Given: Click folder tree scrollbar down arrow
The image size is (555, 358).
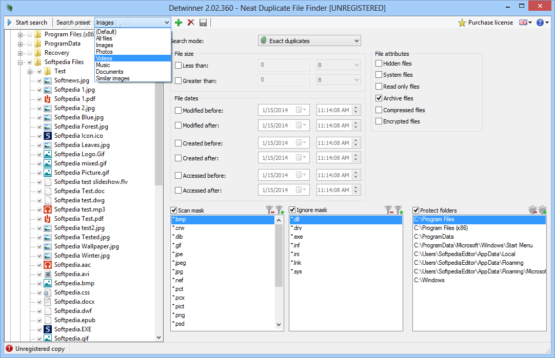Looking at the screenshot, I should coord(158,338).
